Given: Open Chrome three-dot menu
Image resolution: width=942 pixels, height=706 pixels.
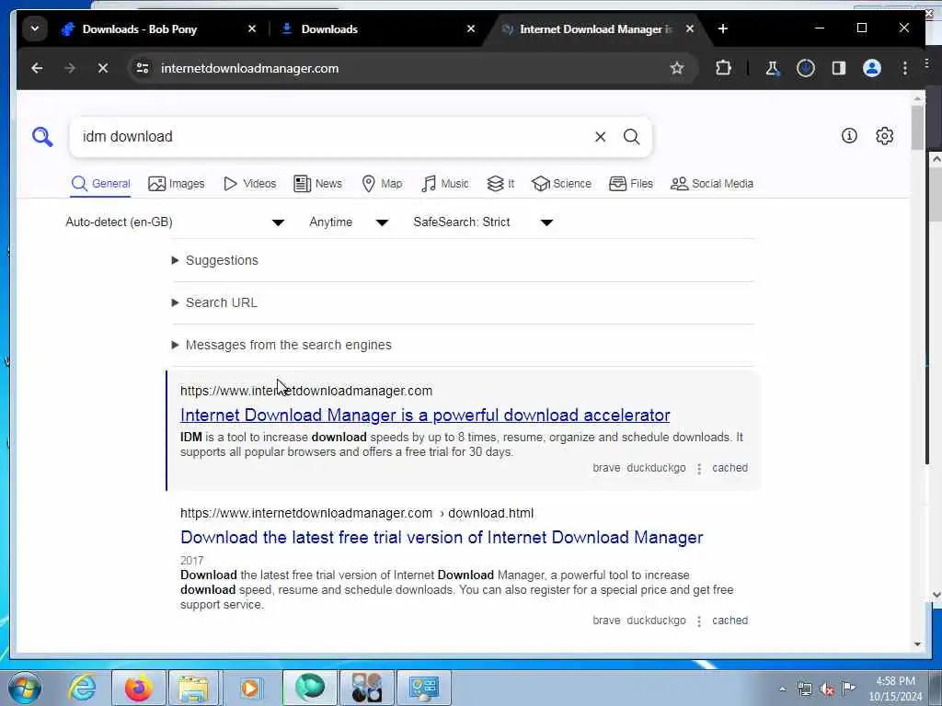Looking at the screenshot, I should coord(905,68).
